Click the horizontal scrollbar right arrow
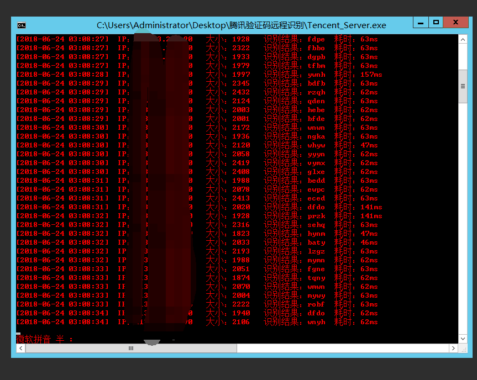Image resolution: width=477 pixels, height=380 pixels. (x=453, y=349)
